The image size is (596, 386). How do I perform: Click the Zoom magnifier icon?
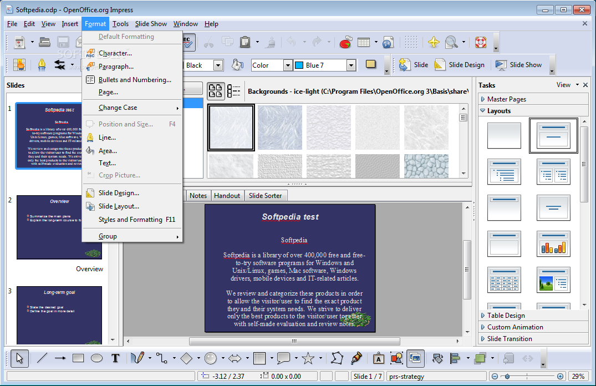pos(451,42)
